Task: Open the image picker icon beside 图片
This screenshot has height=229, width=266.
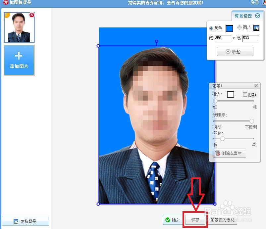Action: tap(256, 28)
